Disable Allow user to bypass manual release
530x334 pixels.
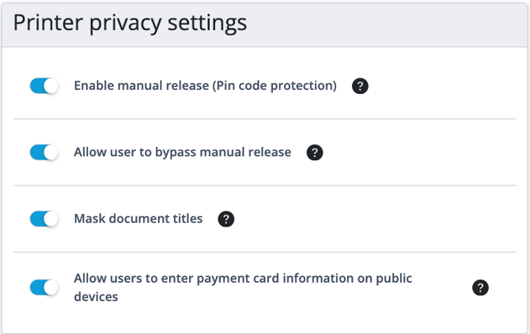[x=44, y=152]
